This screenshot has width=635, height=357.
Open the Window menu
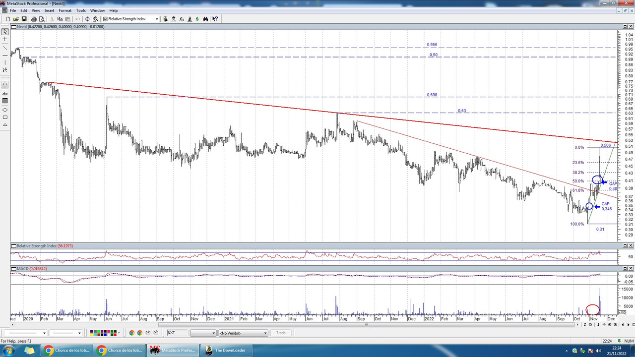pyautogui.click(x=97, y=10)
